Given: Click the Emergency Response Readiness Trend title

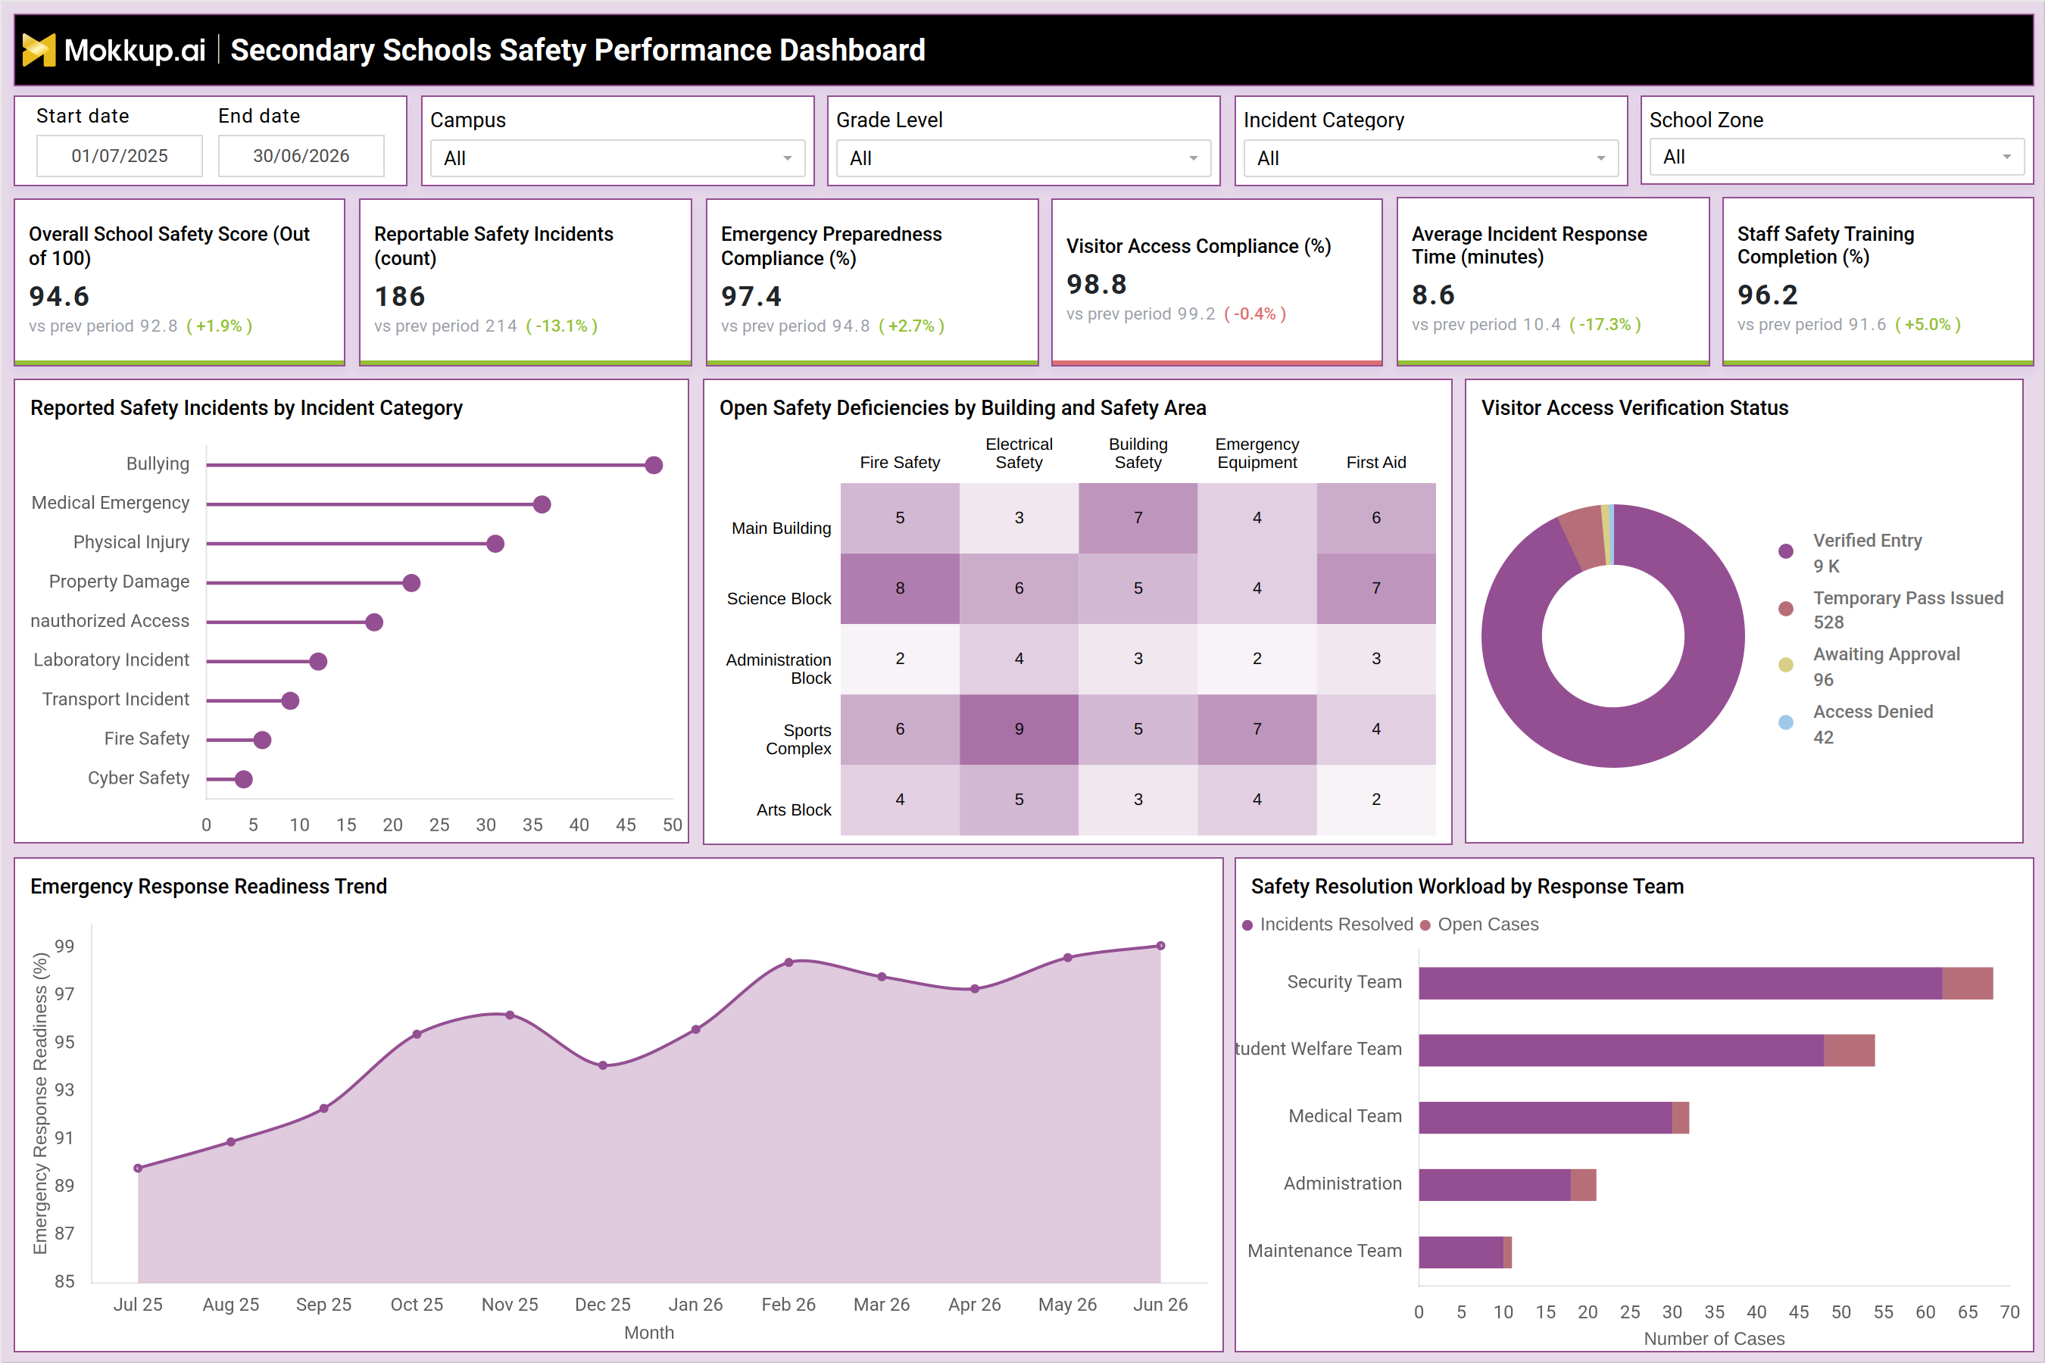Looking at the screenshot, I should coord(209,887).
